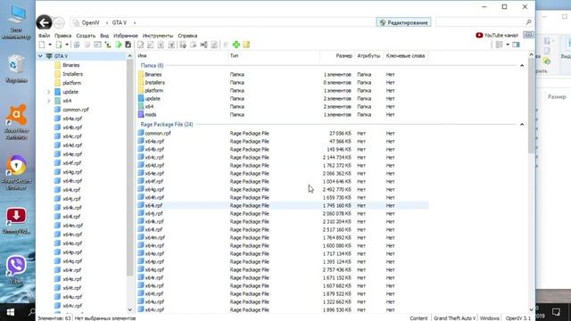Open the Файл menu
Viewport: 571px width, 321px height.
44,36
